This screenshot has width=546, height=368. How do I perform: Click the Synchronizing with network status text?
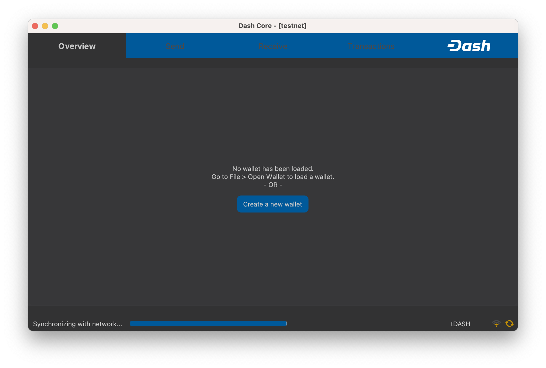(x=77, y=324)
